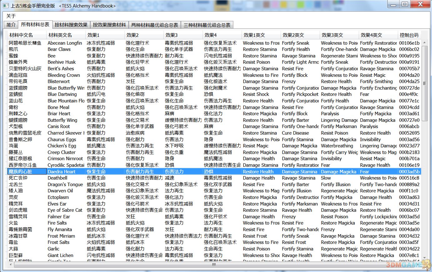
Task: Select the Dragon's Tongue cell
Action: pyautogui.click(x=65, y=185)
